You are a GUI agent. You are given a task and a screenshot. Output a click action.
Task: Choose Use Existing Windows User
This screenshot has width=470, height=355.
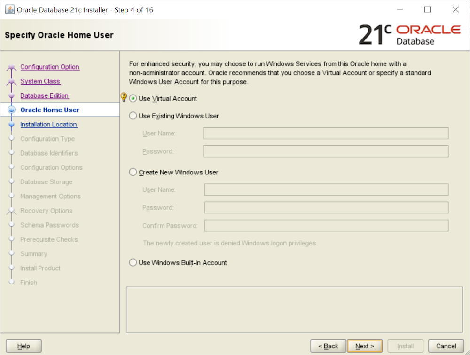[x=133, y=116]
